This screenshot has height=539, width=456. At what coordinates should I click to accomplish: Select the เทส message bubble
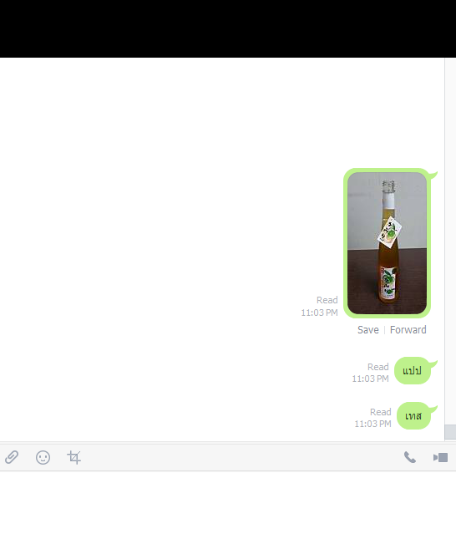(413, 416)
